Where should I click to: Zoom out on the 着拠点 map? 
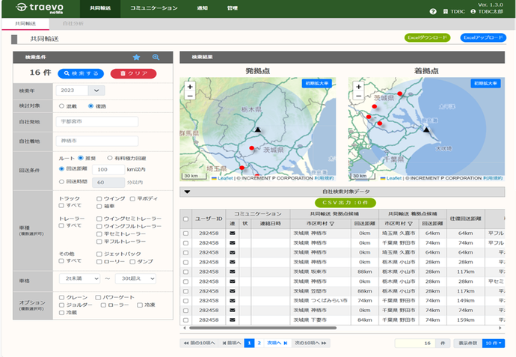tap(358, 97)
